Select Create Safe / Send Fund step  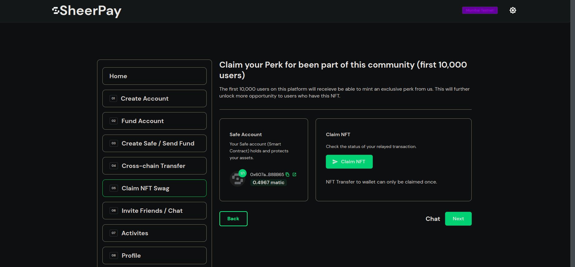[154, 143]
